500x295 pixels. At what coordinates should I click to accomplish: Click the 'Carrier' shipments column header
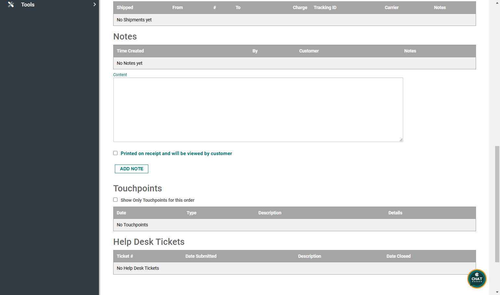pos(392,7)
